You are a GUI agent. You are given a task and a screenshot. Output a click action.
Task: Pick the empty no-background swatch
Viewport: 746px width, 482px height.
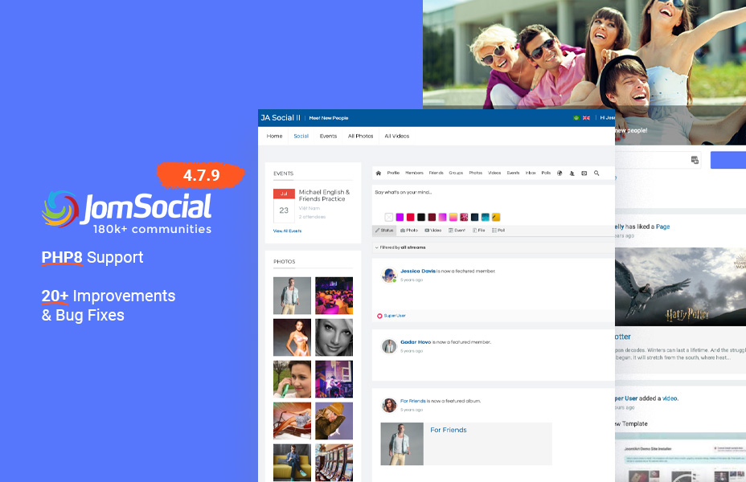pos(389,217)
